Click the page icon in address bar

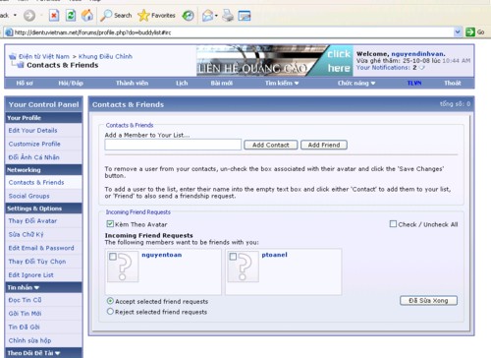[9, 32]
